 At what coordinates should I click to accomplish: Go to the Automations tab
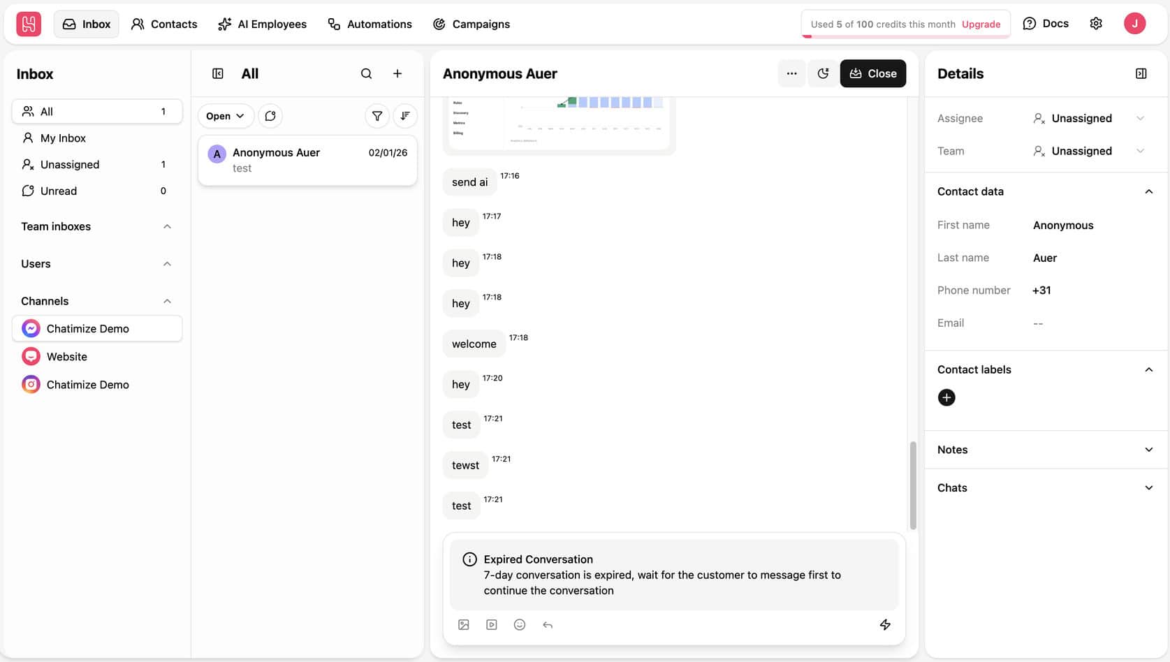370,24
